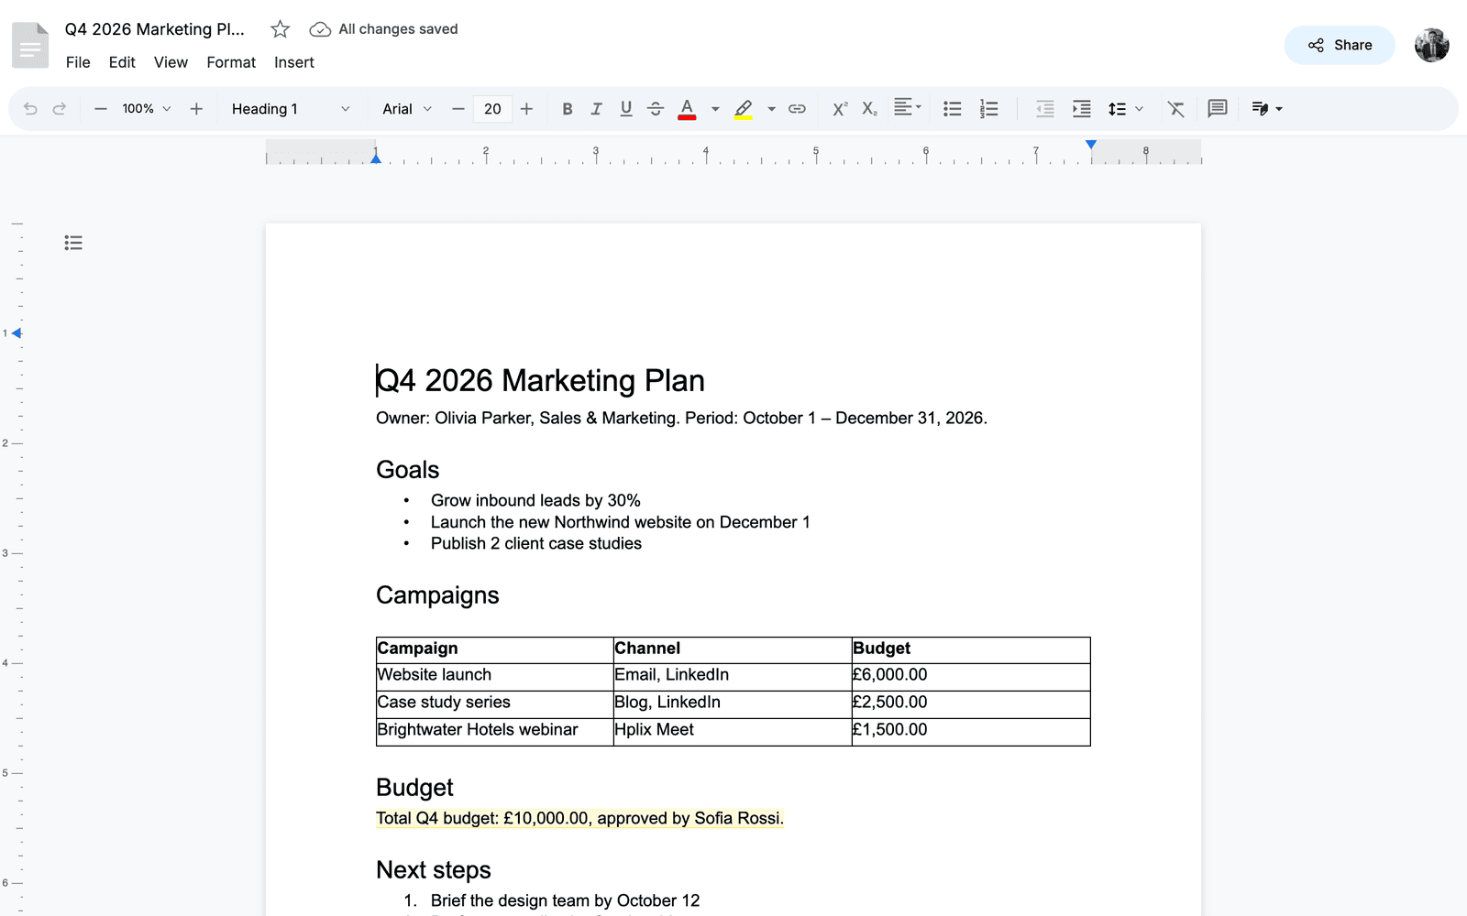Toggle strikethrough formatting
Viewport: 1467px width, 916px height.
pyautogui.click(x=656, y=109)
